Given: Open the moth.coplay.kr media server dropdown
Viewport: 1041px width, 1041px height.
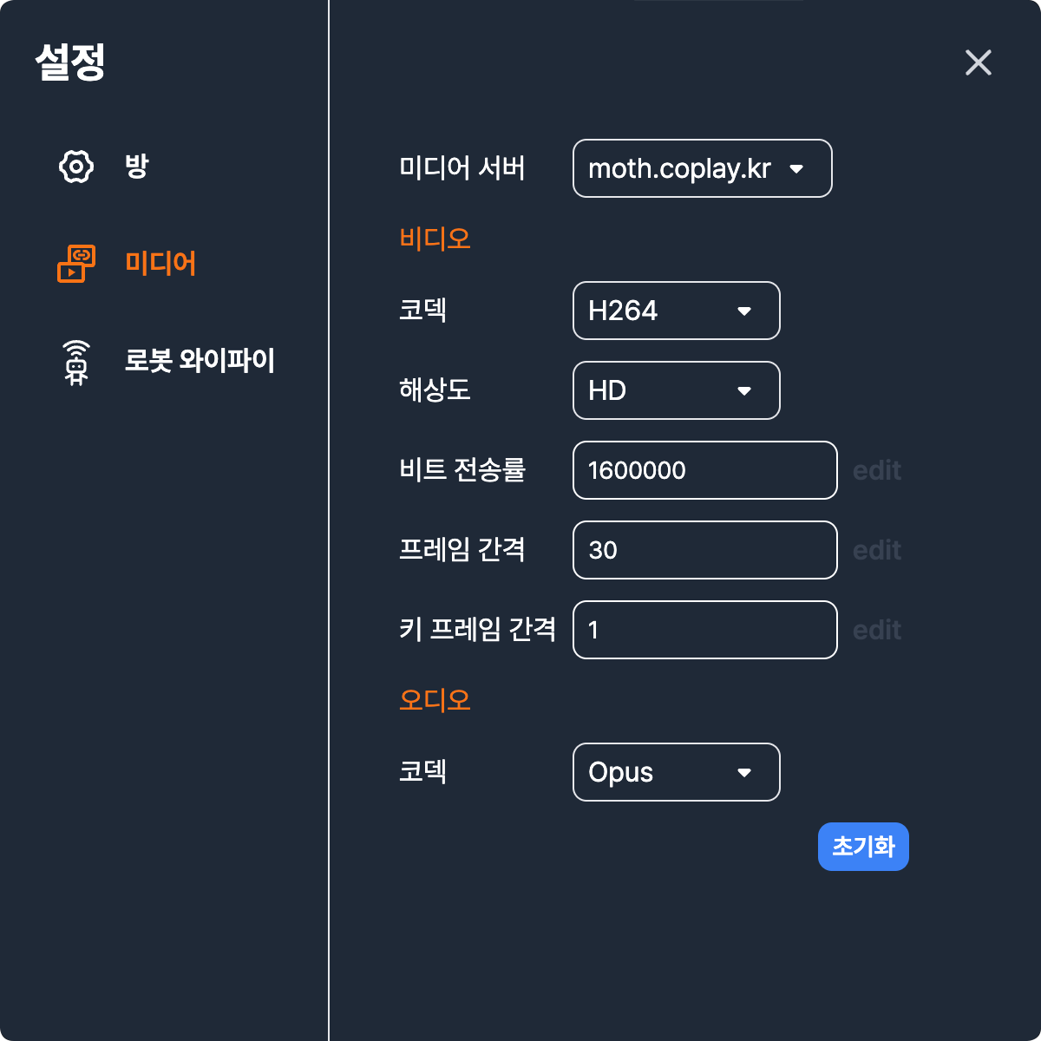Looking at the screenshot, I should point(703,168).
